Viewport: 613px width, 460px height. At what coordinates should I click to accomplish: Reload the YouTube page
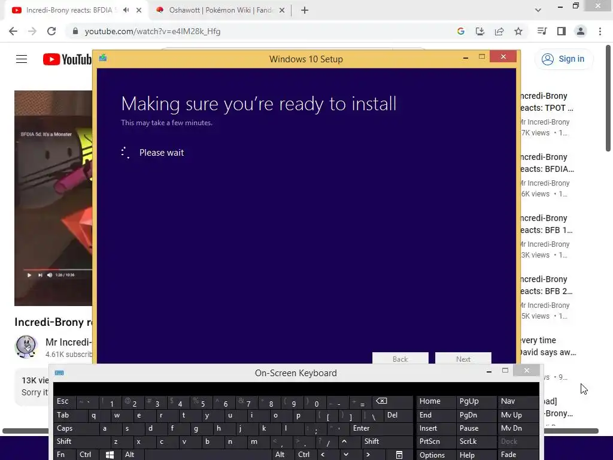click(x=51, y=31)
